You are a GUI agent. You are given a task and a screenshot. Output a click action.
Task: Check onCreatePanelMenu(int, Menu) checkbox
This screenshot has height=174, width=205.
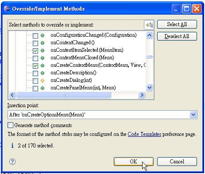point(35,88)
